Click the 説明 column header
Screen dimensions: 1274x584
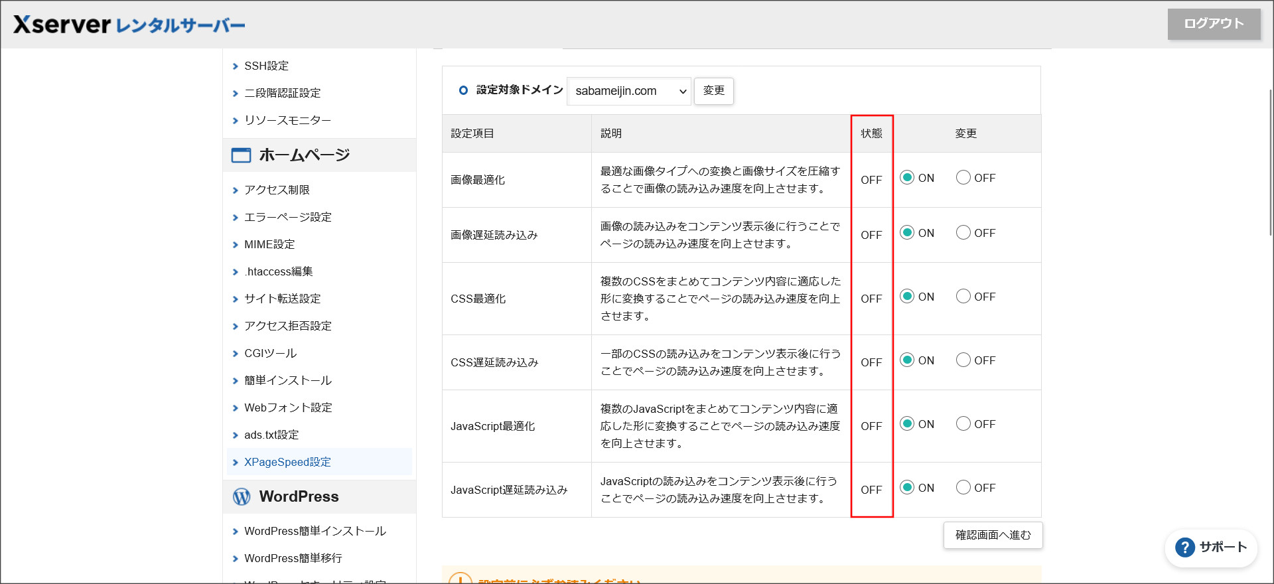tap(611, 133)
